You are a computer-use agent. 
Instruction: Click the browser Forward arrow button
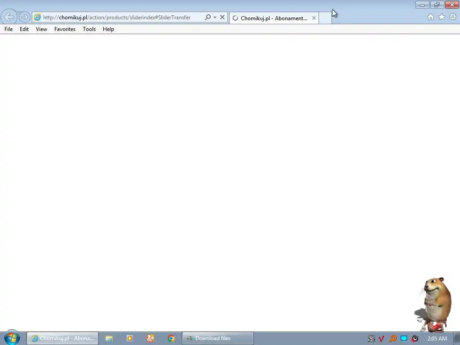tap(25, 18)
